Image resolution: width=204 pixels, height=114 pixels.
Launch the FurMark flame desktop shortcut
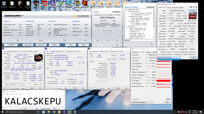tap(85, 4)
